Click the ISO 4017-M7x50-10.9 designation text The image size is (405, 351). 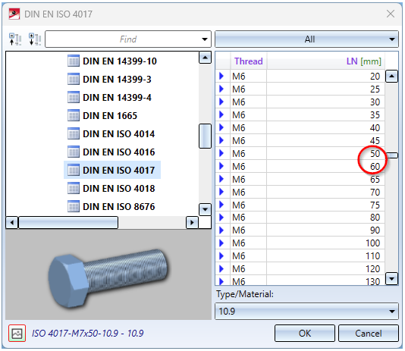click(88, 334)
